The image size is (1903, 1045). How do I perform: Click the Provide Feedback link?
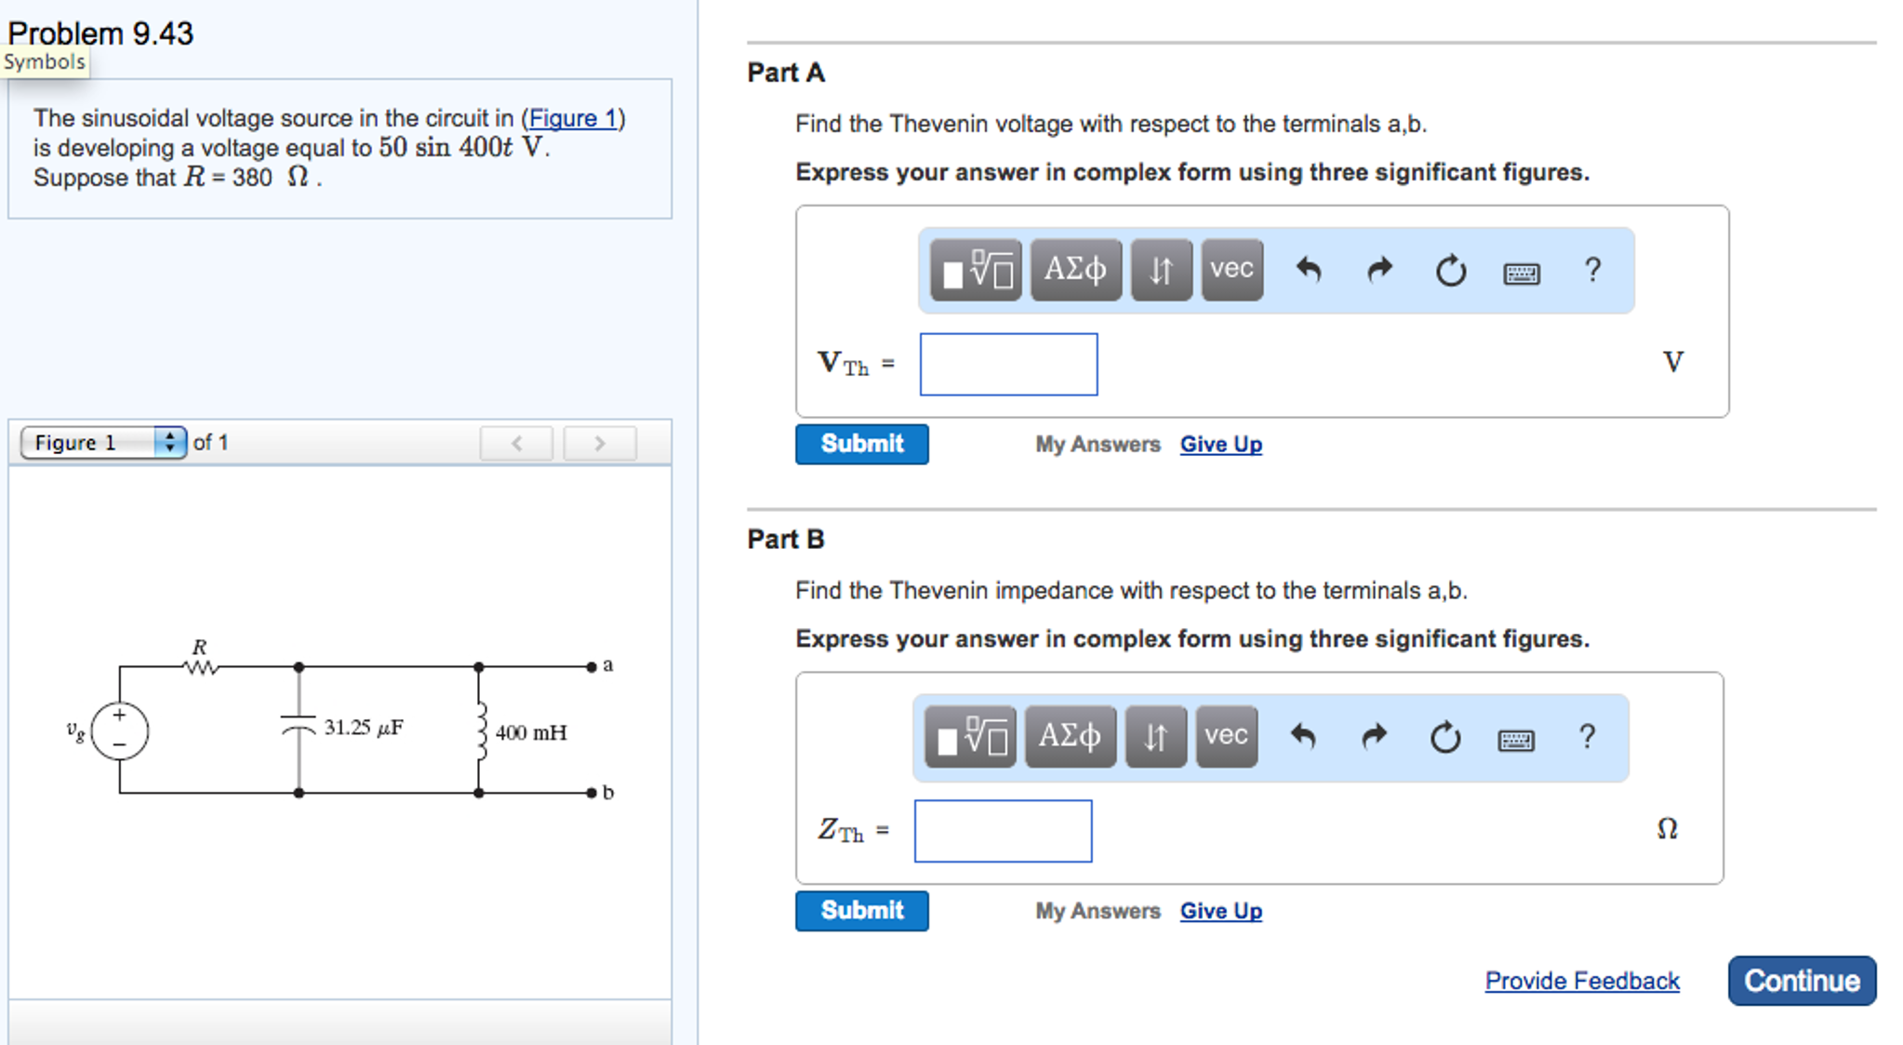coord(1581,981)
